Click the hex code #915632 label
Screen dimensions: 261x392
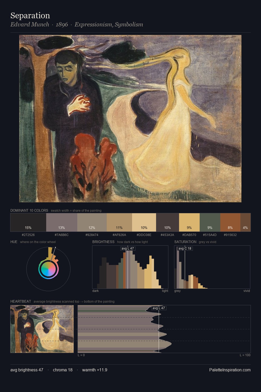[x=230, y=235]
